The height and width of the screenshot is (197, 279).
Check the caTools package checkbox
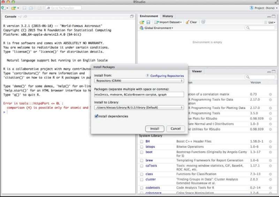pyautogui.click(x=142, y=166)
